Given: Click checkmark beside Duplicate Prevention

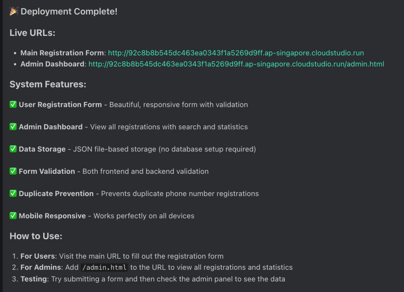Looking at the screenshot, I should coord(13,193).
